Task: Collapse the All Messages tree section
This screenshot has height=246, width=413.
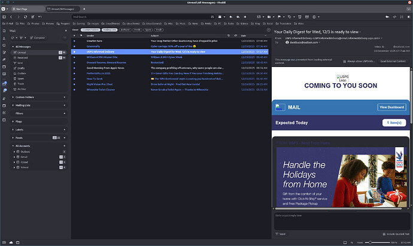Action: tap(13, 46)
